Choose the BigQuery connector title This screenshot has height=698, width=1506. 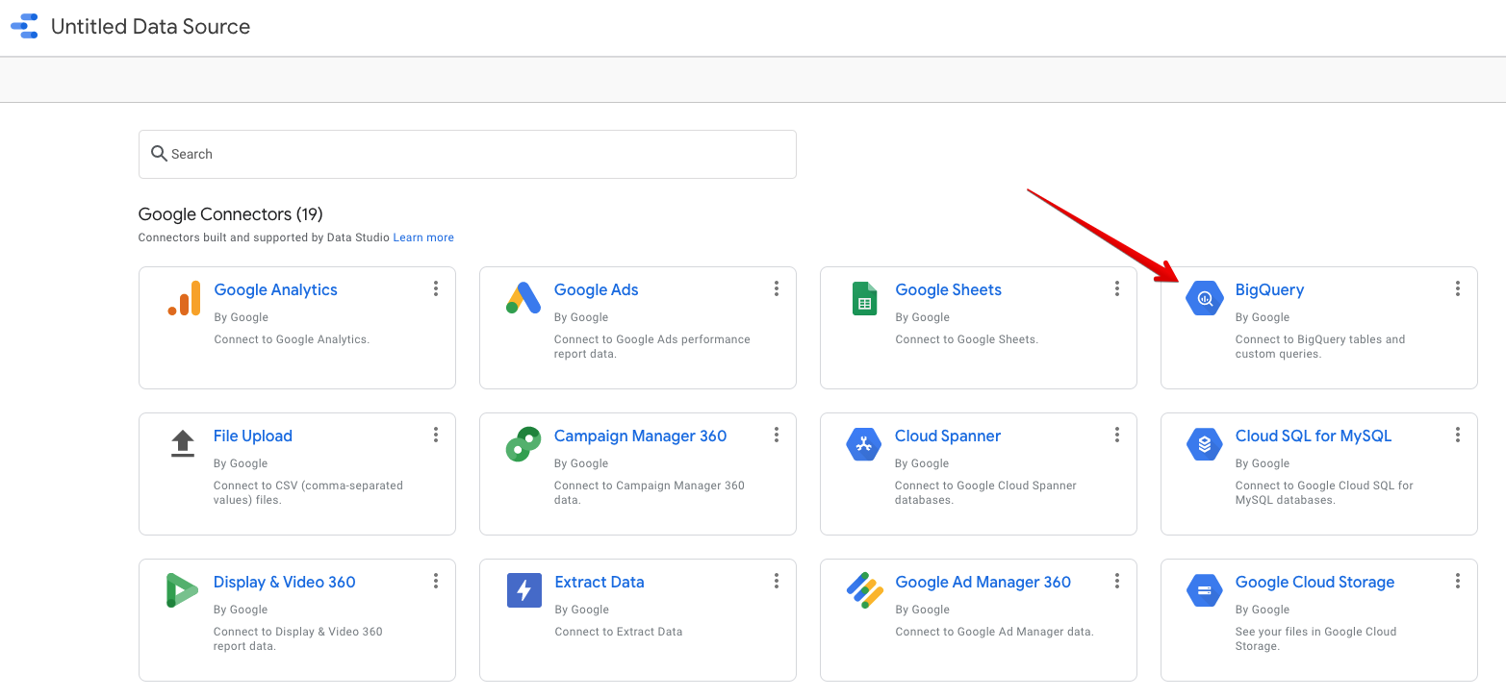1269,290
